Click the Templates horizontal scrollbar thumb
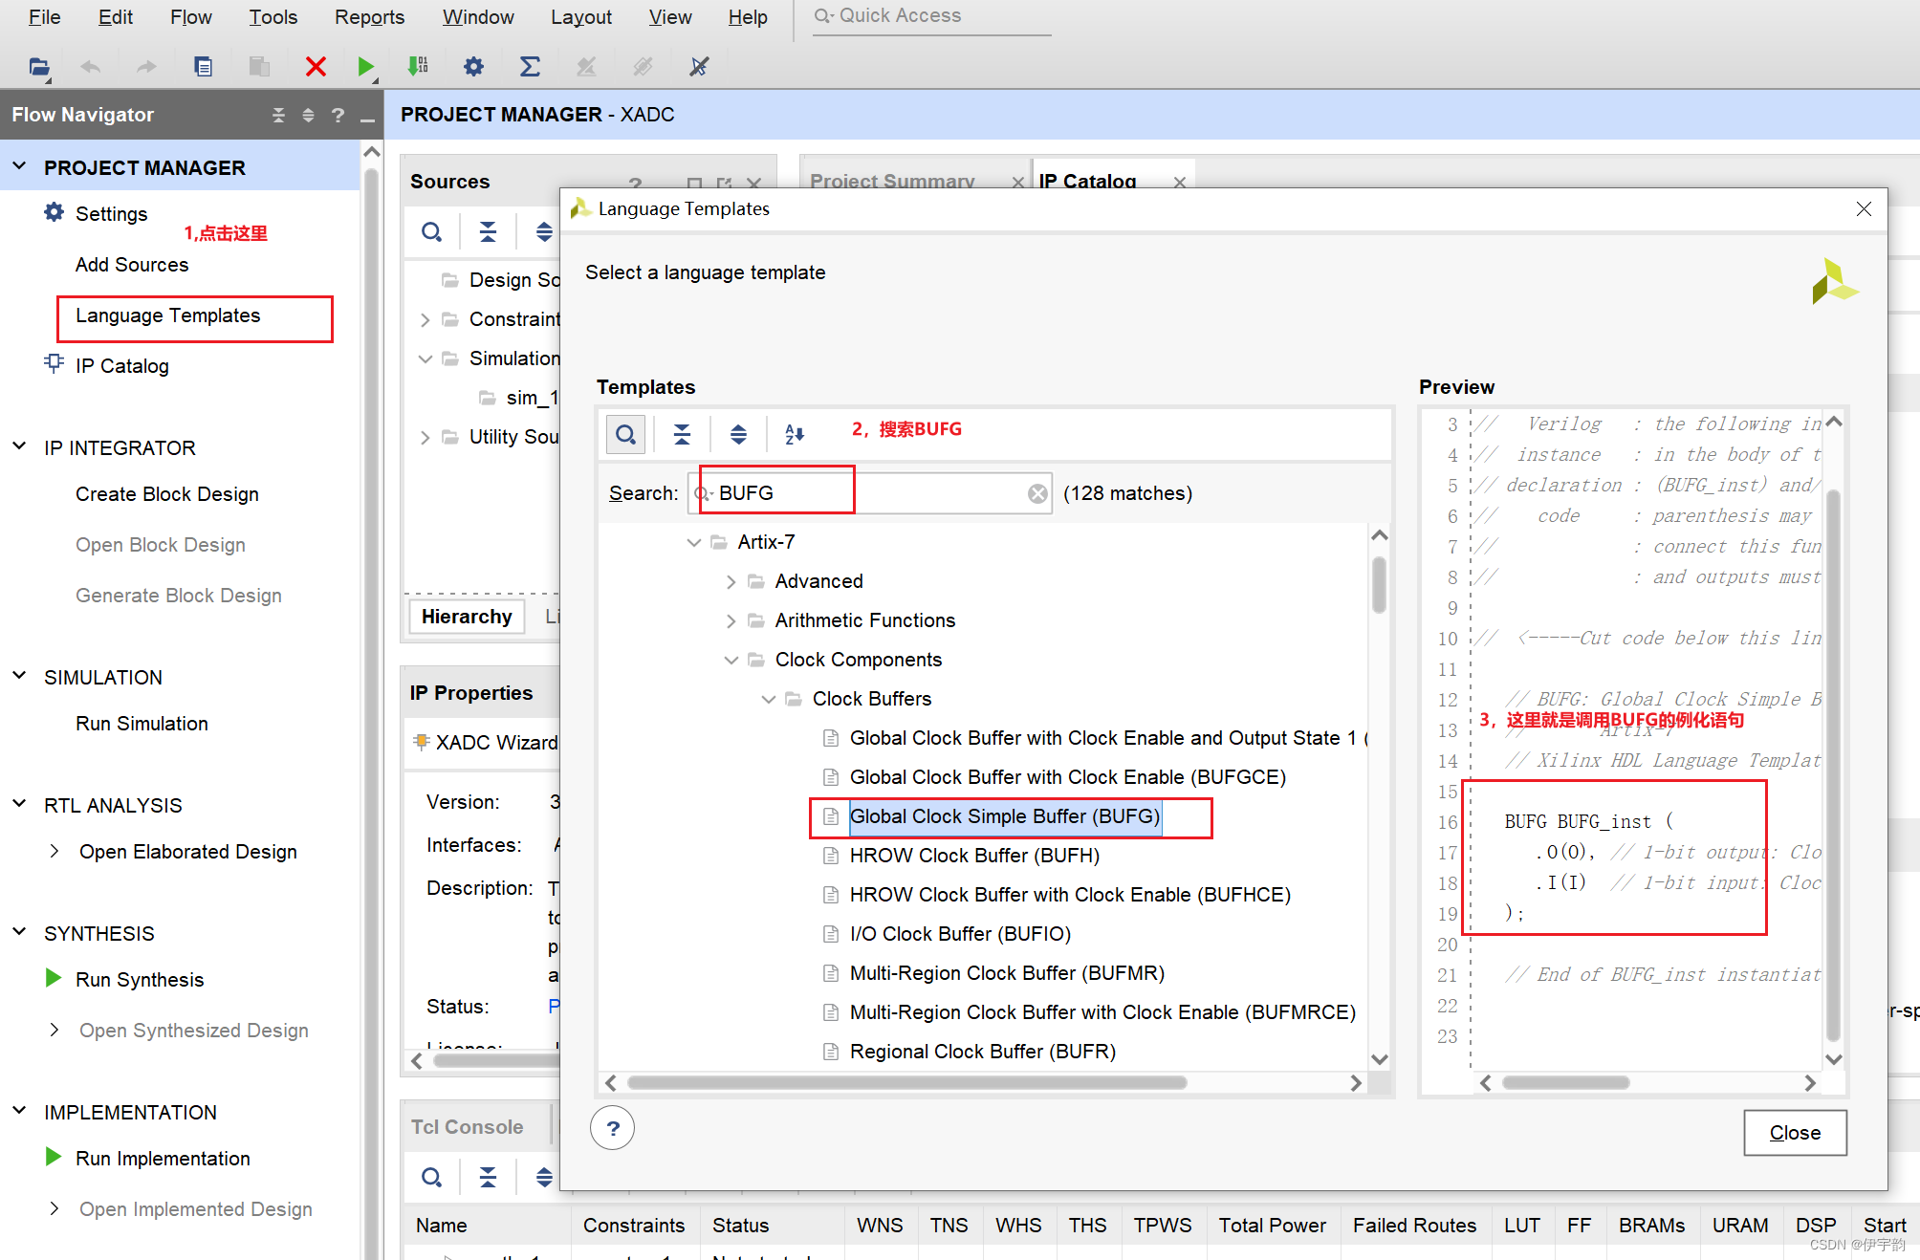This screenshot has width=1920, height=1260. click(906, 1083)
